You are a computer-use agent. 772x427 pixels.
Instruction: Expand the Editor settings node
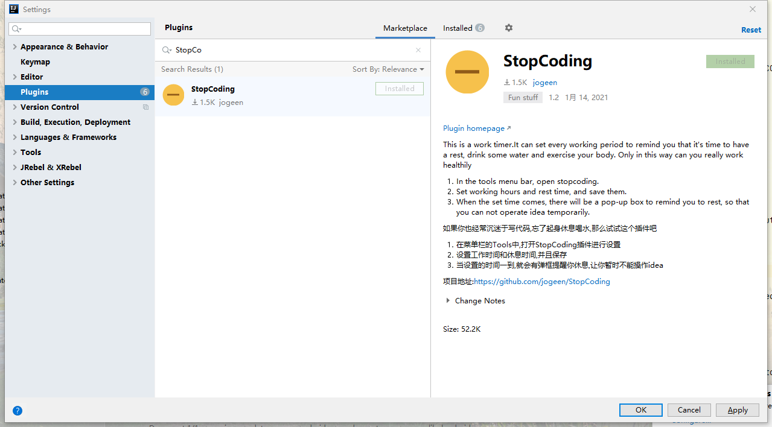click(14, 77)
